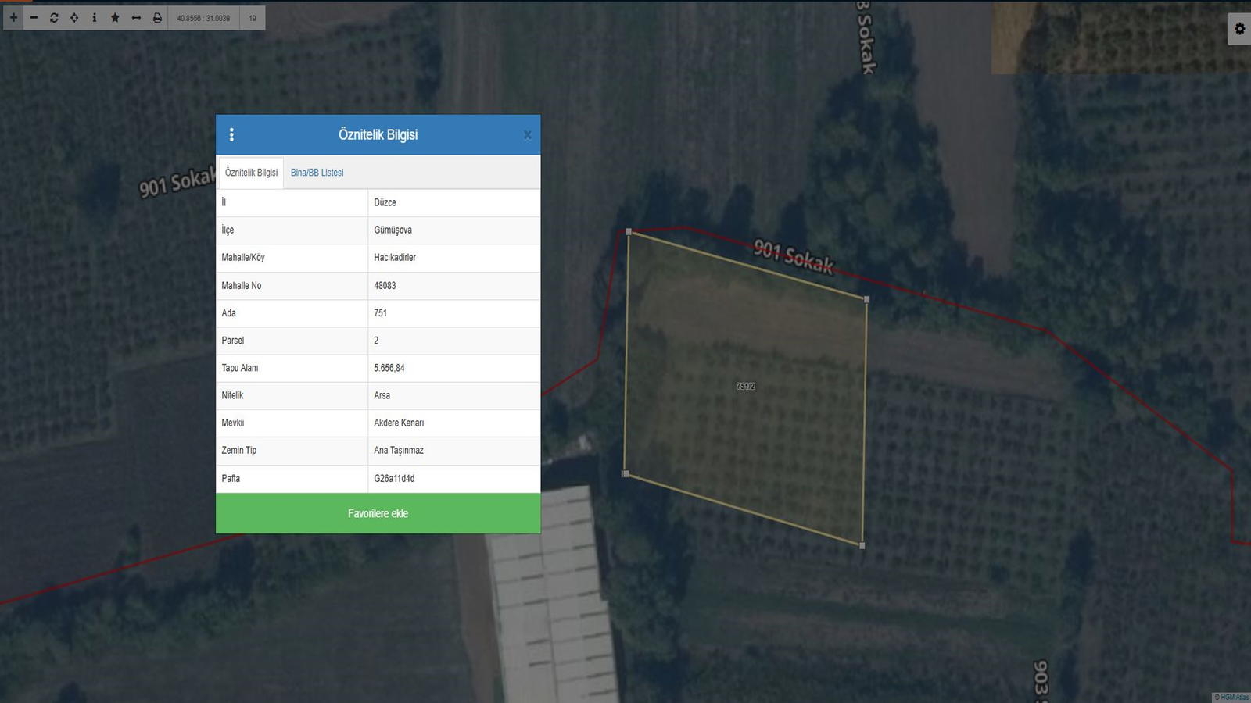Select the info query tool
Screen dimensions: 1251x703
[95, 17]
